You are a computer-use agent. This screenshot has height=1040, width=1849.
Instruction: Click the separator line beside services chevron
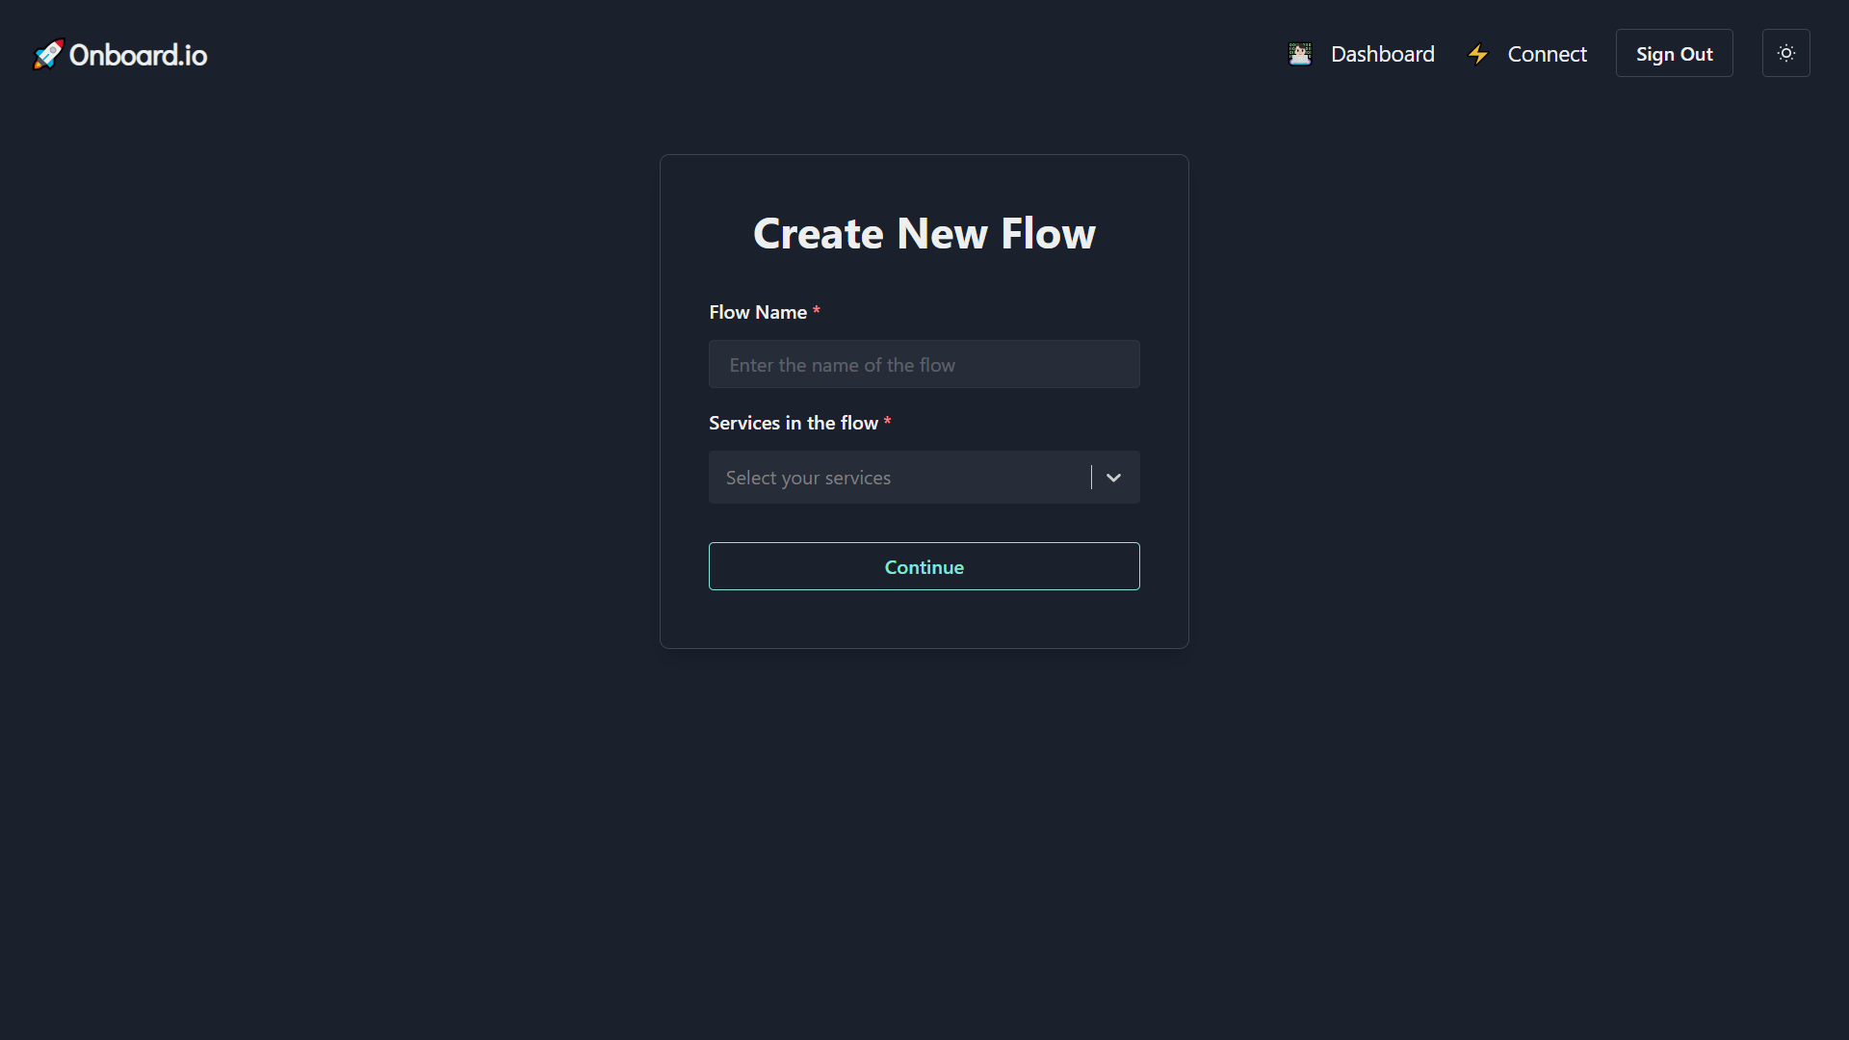click(x=1091, y=478)
